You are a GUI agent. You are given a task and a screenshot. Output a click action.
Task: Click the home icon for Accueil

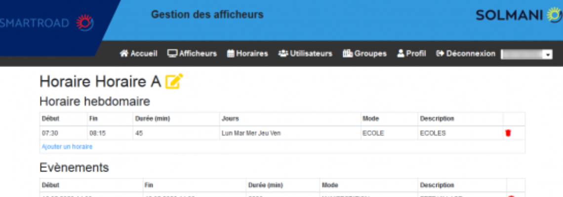(124, 54)
